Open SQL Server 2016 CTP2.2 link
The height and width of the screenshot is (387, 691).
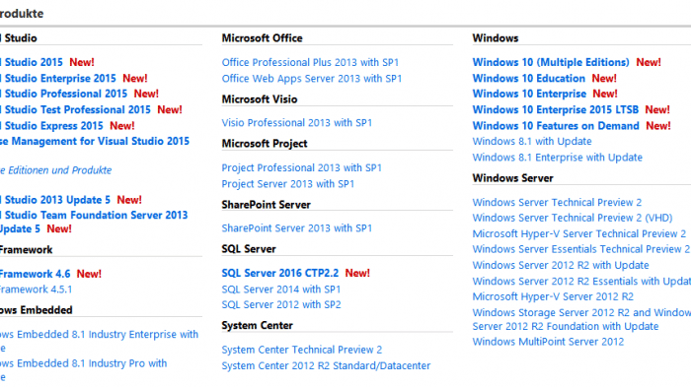(280, 273)
